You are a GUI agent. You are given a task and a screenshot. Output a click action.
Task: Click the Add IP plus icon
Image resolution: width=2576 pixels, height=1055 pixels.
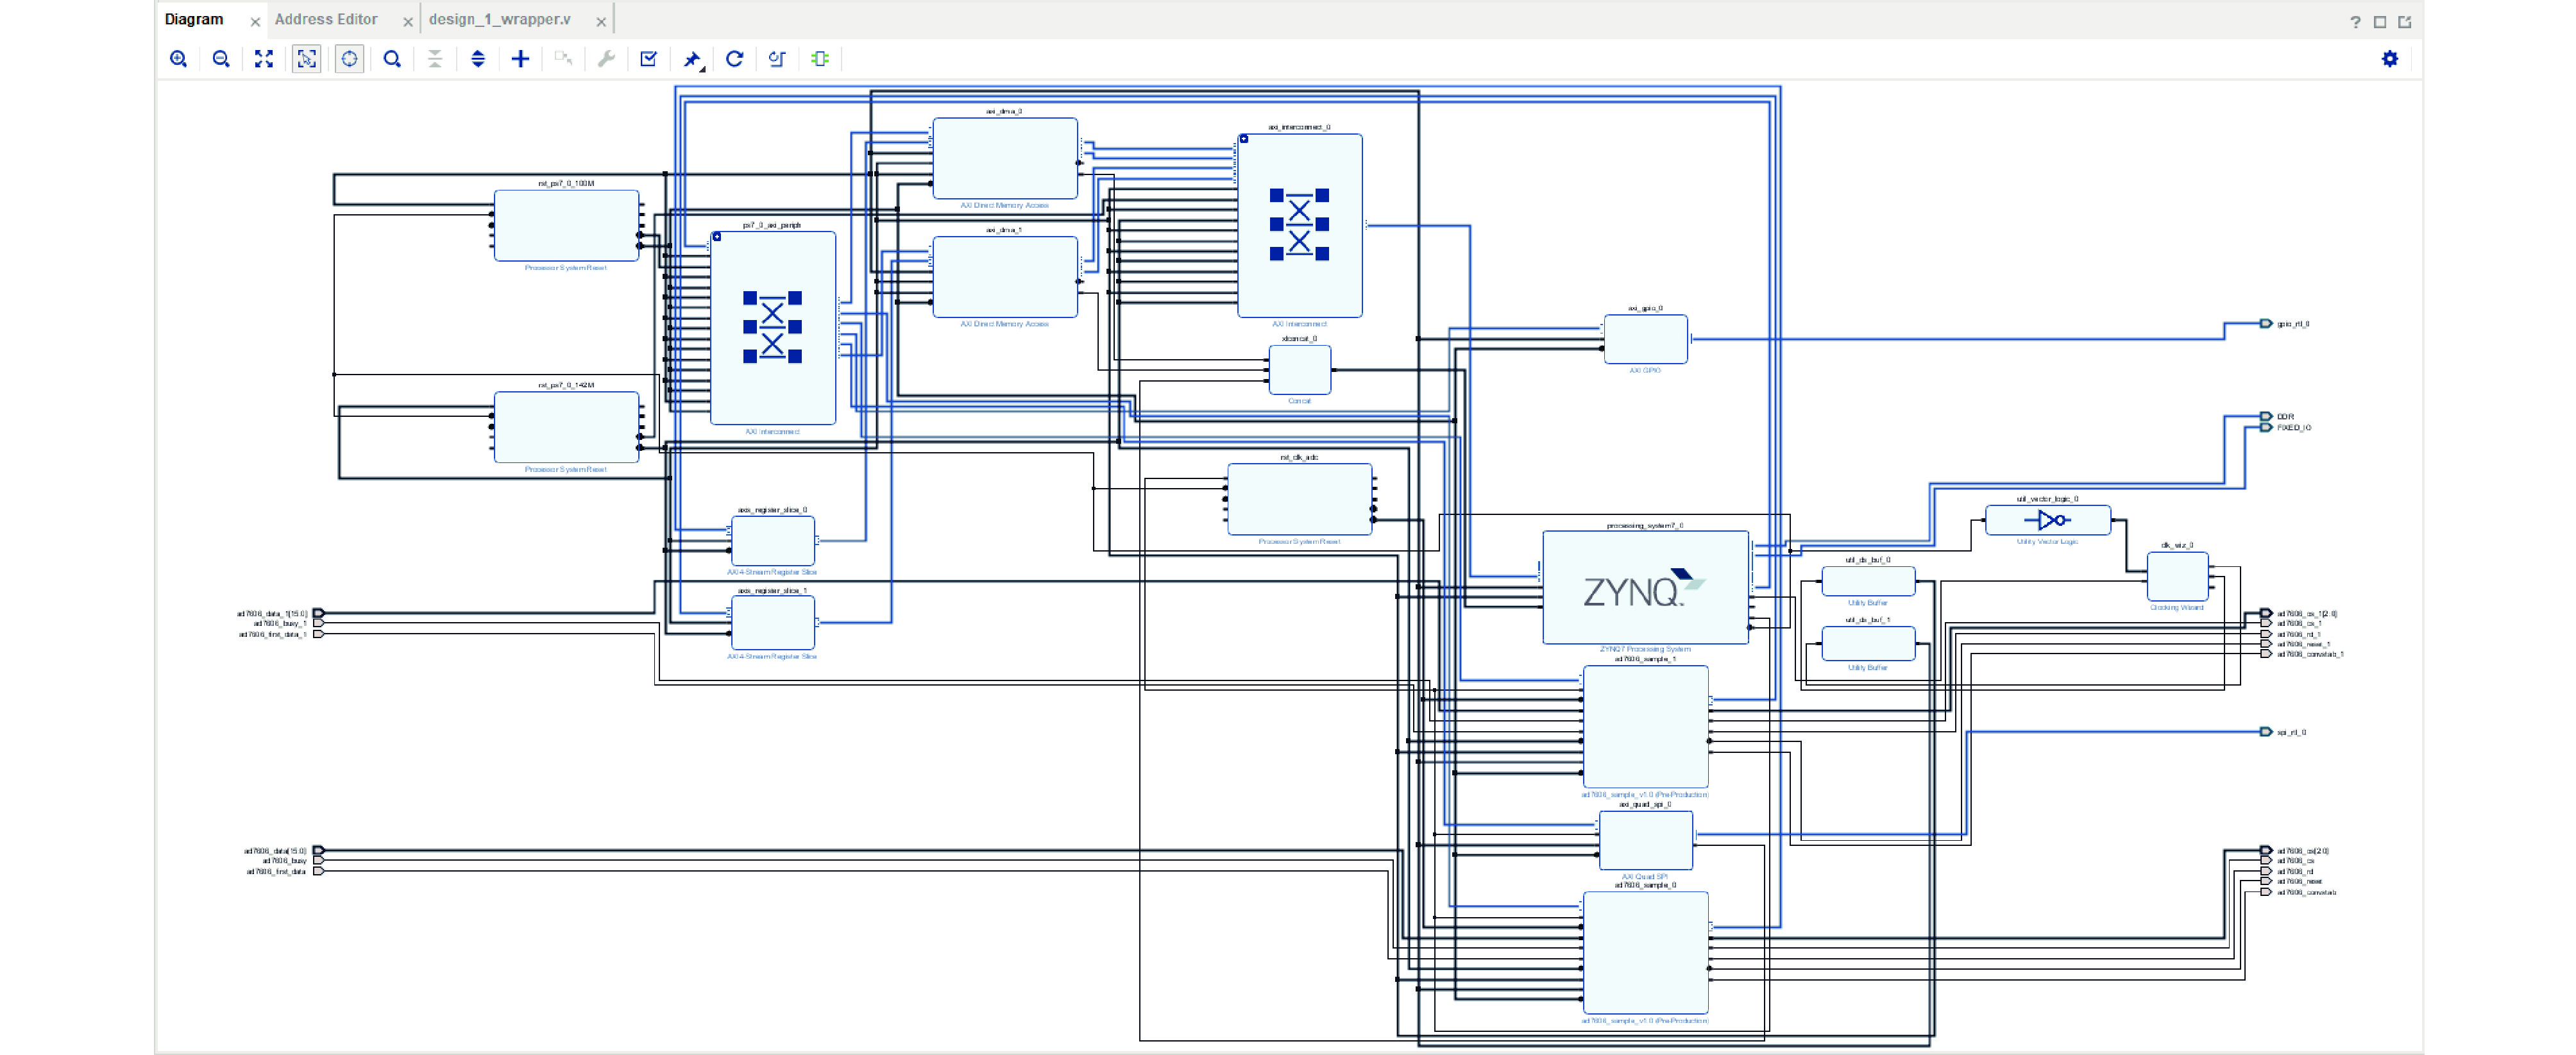(x=520, y=59)
